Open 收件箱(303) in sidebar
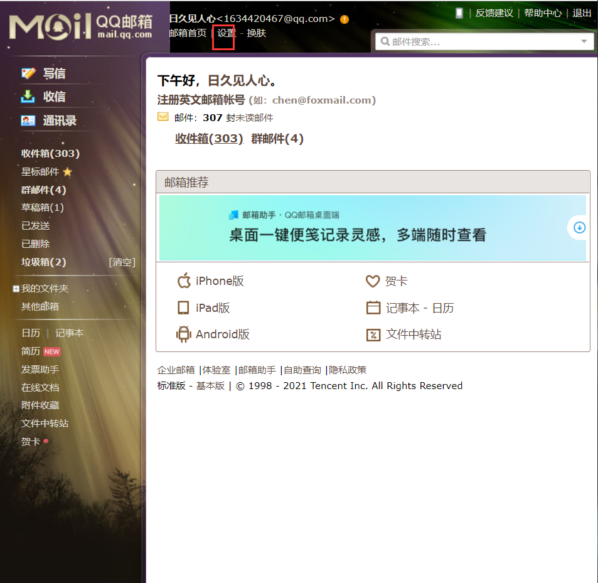598x583 pixels. [x=50, y=153]
